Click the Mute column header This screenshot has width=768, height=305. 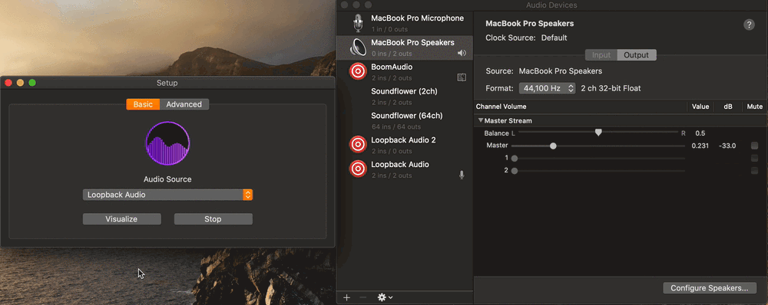pos(755,107)
